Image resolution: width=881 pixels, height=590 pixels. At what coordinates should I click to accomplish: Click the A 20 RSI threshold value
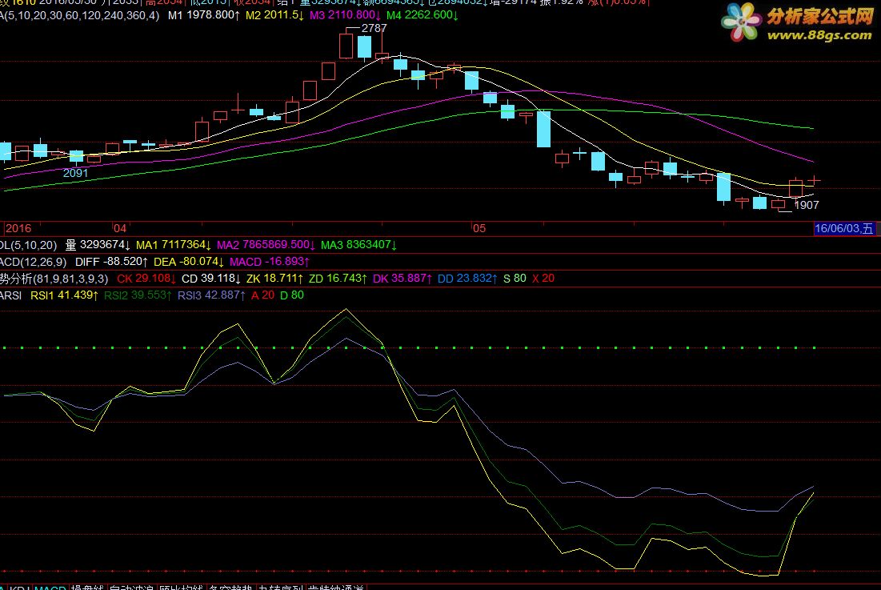click(x=263, y=295)
